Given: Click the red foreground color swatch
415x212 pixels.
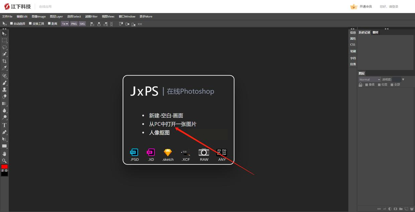Looking at the screenshot, I should (x=4, y=167).
